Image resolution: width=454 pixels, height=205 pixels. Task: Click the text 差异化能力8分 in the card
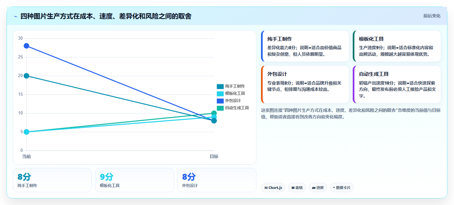pos(282,48)
